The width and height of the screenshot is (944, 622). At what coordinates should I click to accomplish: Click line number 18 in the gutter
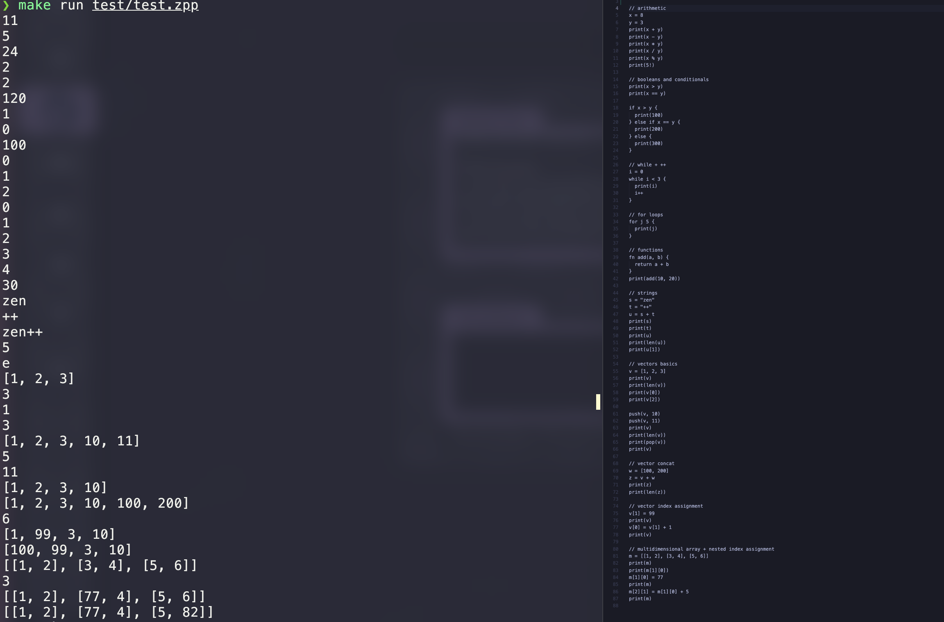click(615, 108)
